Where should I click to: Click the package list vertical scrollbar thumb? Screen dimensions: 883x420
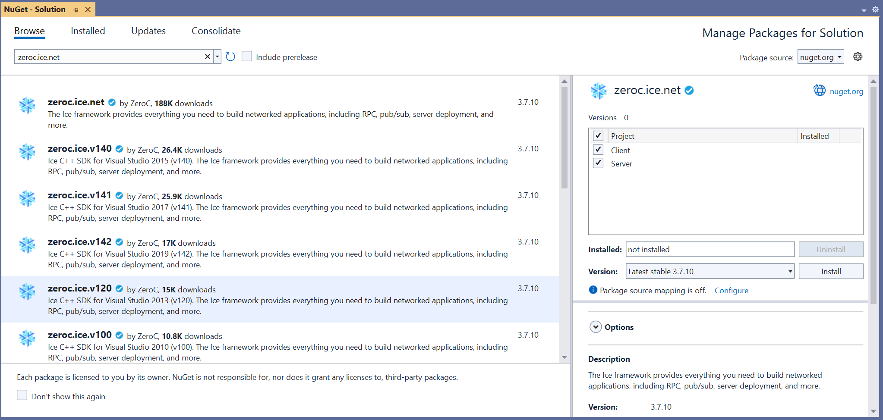(x=564, y=138)
